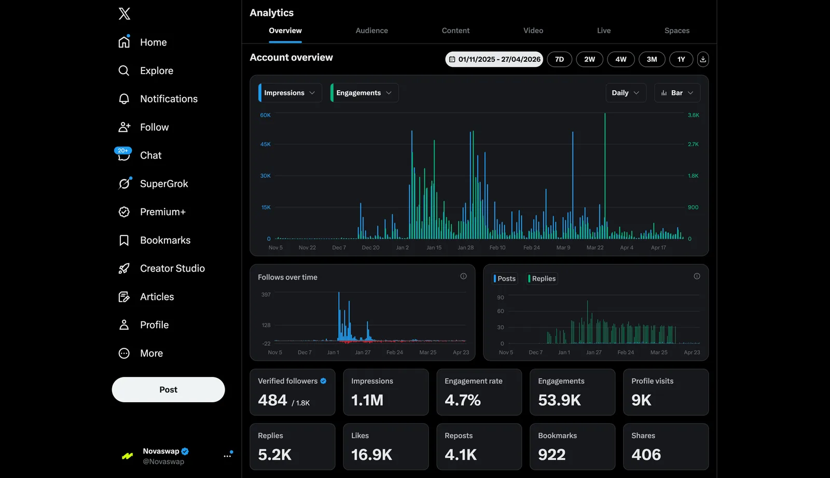Click the Follow person-plus icon
The height and width of the screenshot is (478, 830).
[x=124, y=127]
